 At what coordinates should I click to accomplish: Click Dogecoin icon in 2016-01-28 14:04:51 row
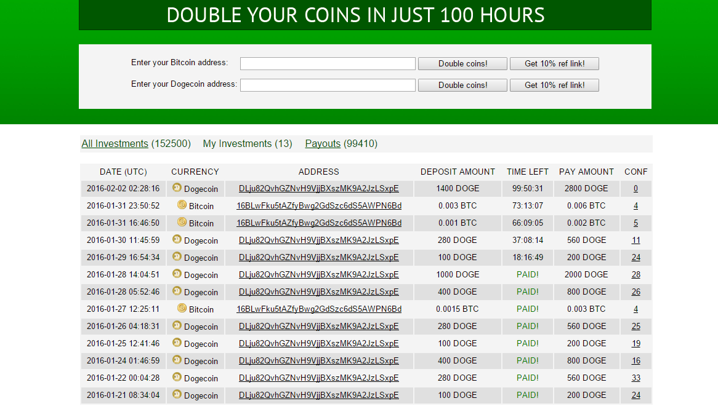click(177, 274)
